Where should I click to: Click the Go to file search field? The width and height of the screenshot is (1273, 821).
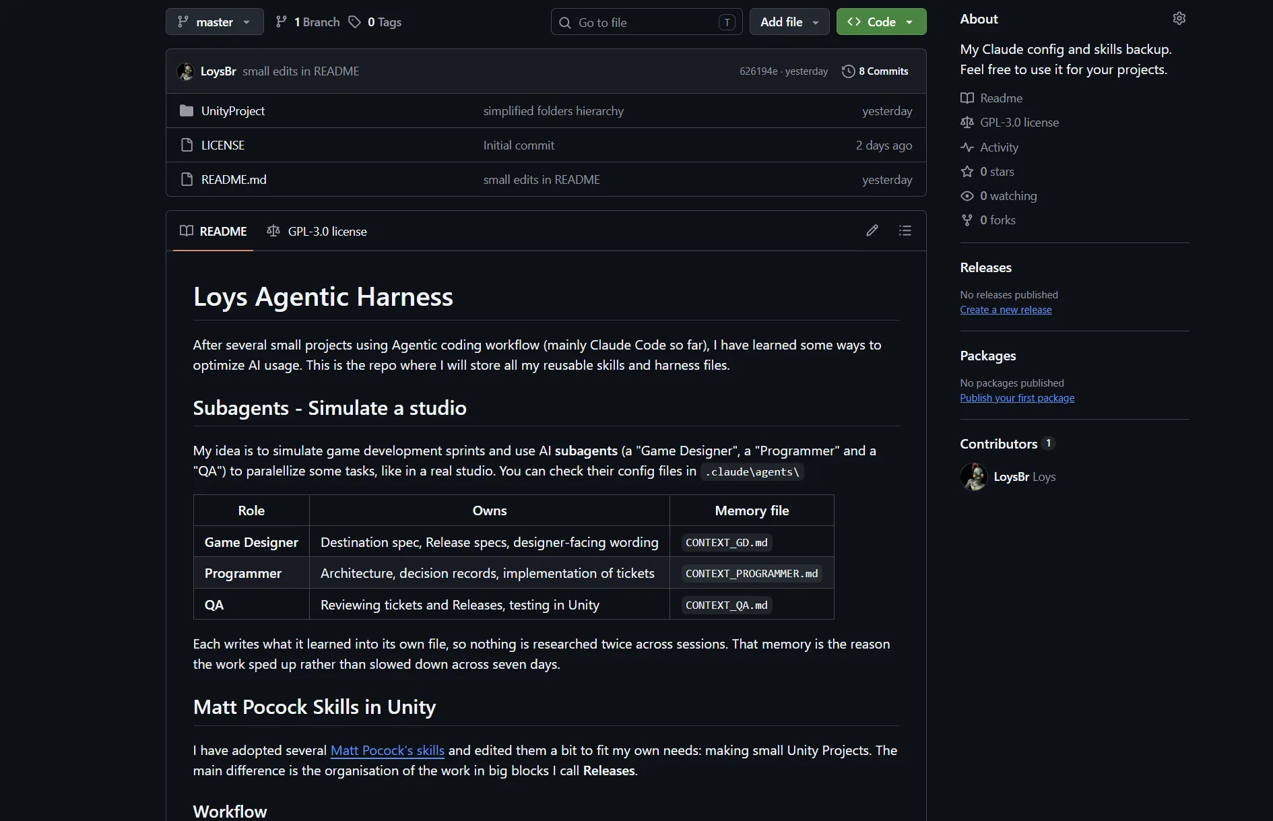click(x=647, y=22)
